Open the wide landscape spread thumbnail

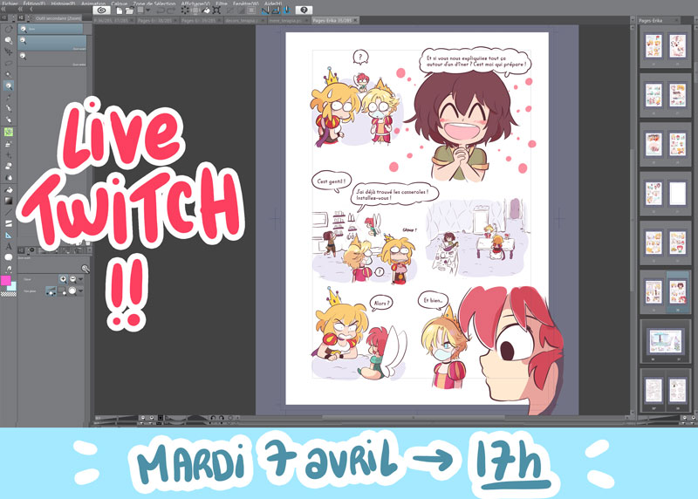(x=666, y=341)
